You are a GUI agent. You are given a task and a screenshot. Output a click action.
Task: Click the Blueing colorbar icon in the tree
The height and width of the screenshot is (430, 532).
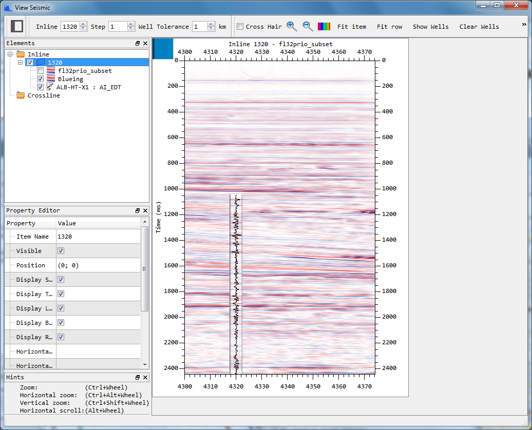point(50,77)
